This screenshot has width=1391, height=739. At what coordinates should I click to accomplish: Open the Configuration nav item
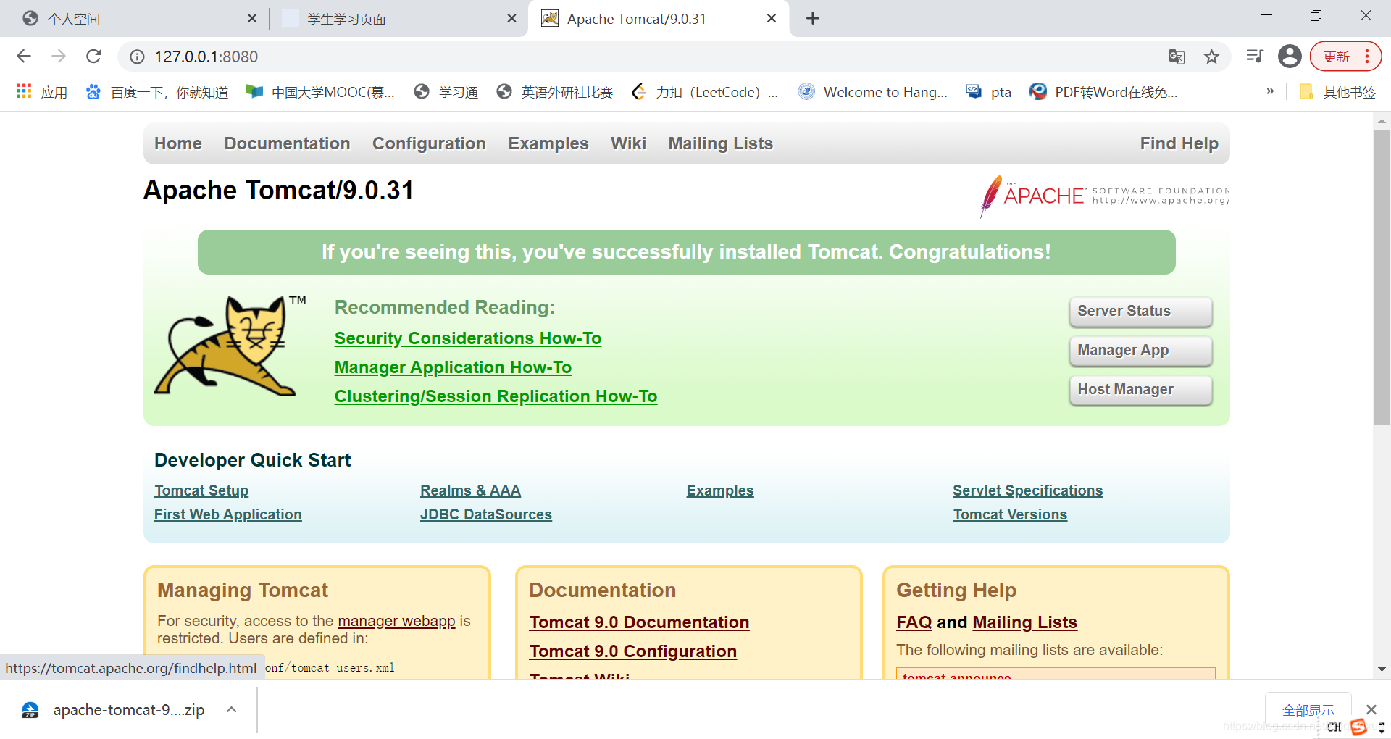[x=429, y=143]
